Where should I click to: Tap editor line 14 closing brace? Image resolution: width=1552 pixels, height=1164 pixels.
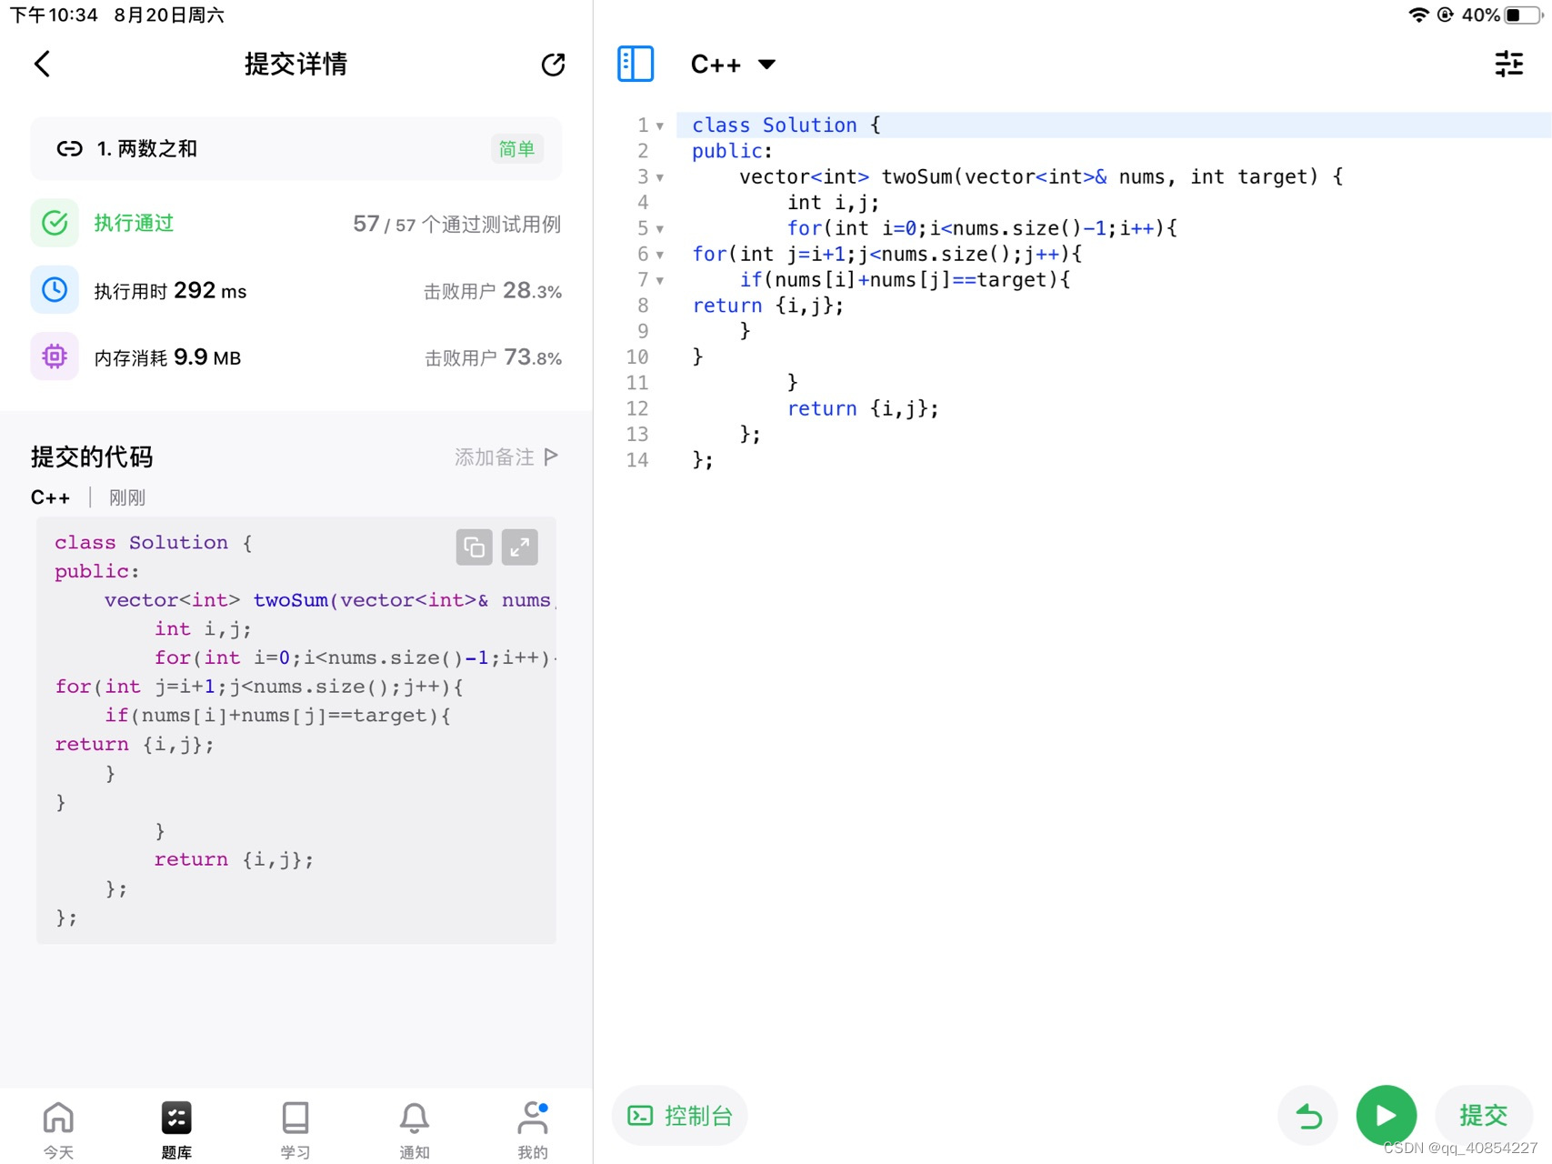[x=702, y=460]
